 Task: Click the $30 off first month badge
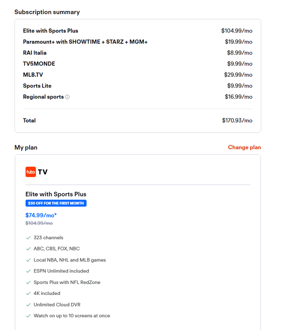pyautogui.click(x=56, y=203)
